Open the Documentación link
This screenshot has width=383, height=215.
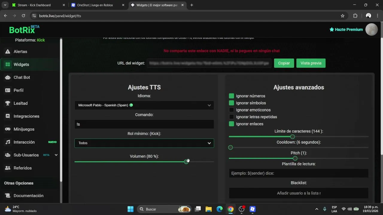pyautogui.click(x=30, y=196)
